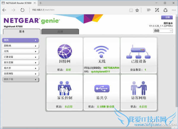Click the 注销 logout button
Screen dimensions: 178x129
167,17
